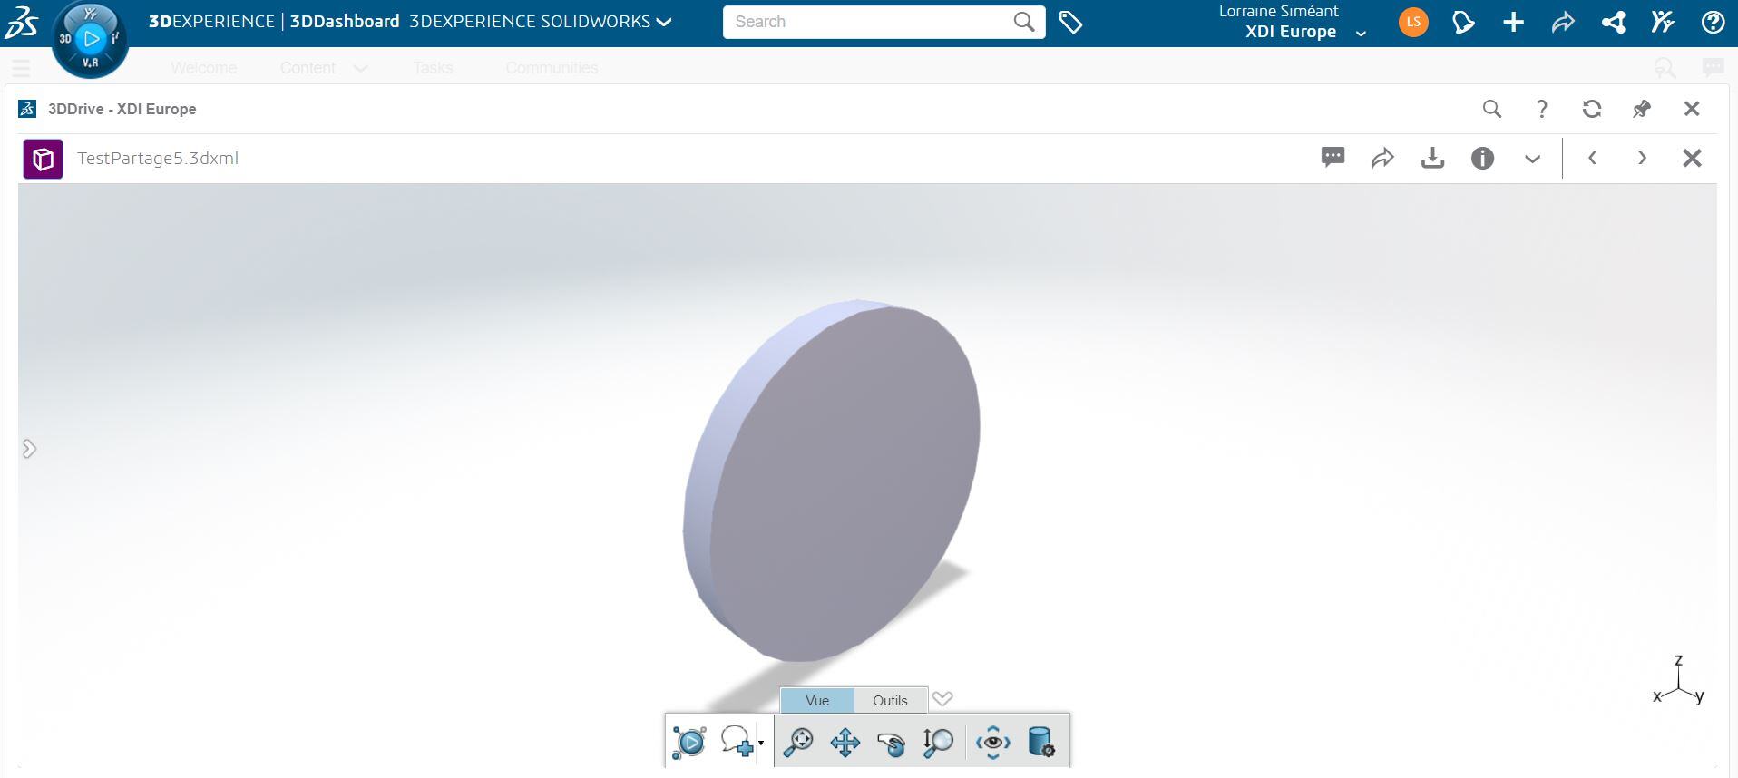Toggle the pin on 3DDrive widget
The image size is (1738, 778).
[x=1641, y=109]
